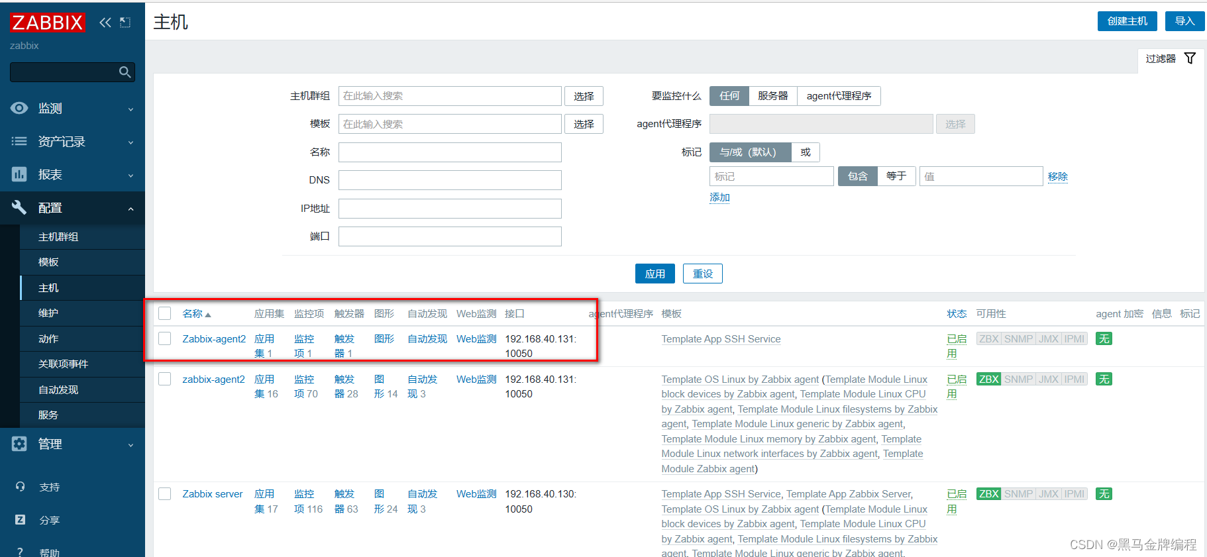Screen dimensions: 1207x557
Task: Open 动作 submenu item
Action: [82, 339]
